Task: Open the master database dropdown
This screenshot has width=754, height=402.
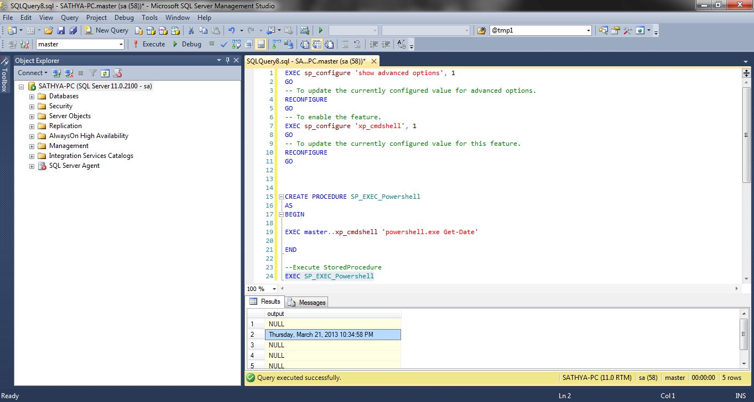Action: point(121,44)
